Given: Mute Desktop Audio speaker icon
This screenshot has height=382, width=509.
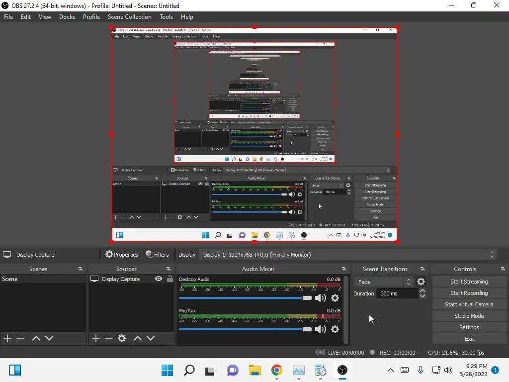Looking at the screenshot, I should pyautogui.click(x=321, y=298).
